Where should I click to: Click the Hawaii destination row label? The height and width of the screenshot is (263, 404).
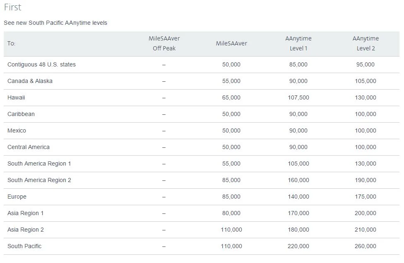16,97
